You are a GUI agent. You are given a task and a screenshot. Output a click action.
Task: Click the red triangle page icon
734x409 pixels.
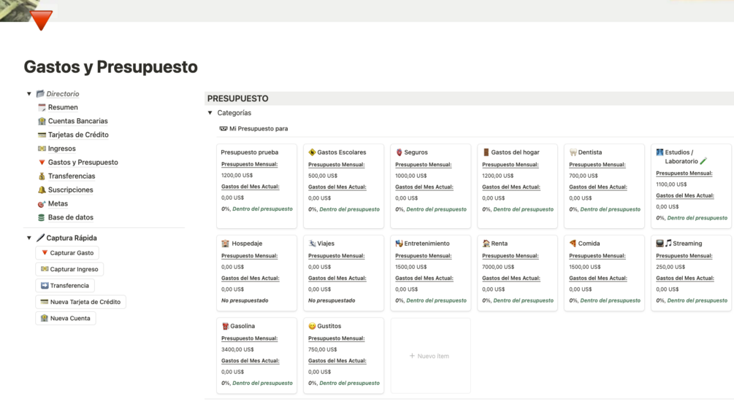[x=41, y=20]
